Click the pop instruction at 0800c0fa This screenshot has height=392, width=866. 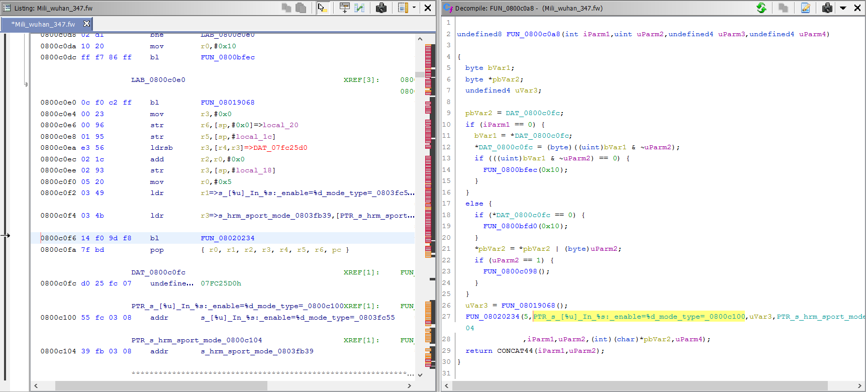click(157, 250)
